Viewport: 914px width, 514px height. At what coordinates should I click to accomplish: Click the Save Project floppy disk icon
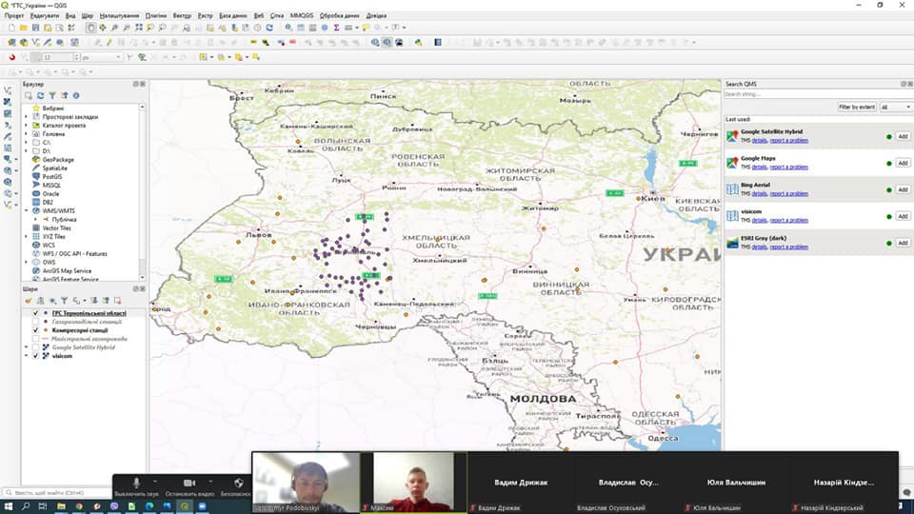(x=35, y=28)
